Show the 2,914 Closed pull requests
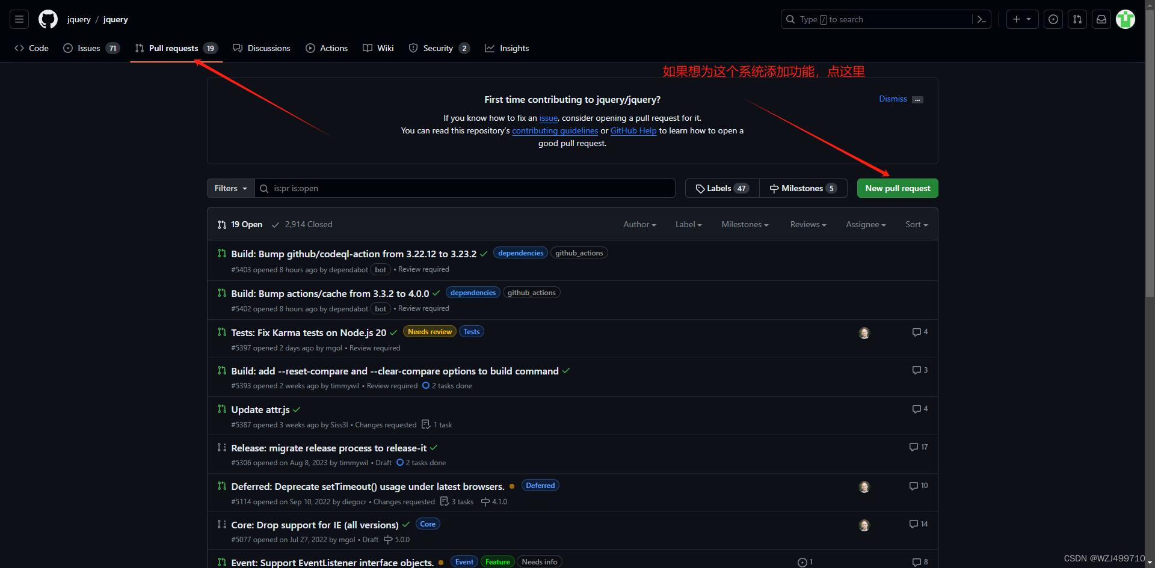Viewport: 1155px width, 568px height. tap(302, 224)
